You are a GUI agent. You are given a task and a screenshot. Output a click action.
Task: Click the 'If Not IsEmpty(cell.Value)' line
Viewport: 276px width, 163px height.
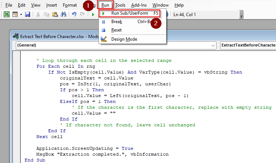(145, 72)
